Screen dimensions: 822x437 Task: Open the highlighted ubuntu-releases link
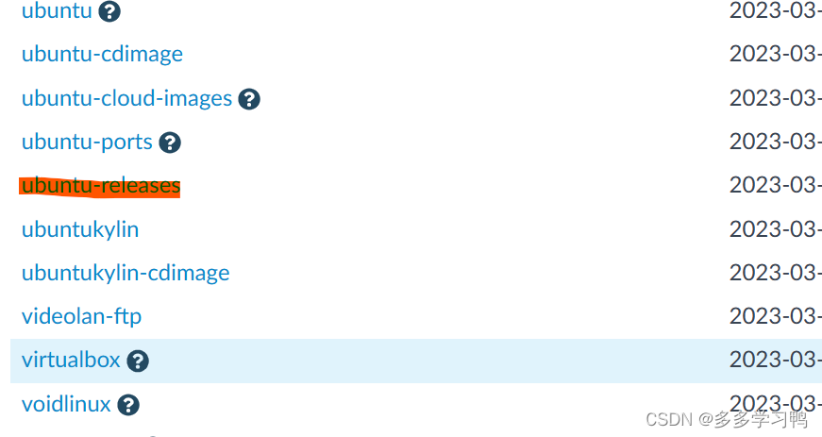click(101, 186)
